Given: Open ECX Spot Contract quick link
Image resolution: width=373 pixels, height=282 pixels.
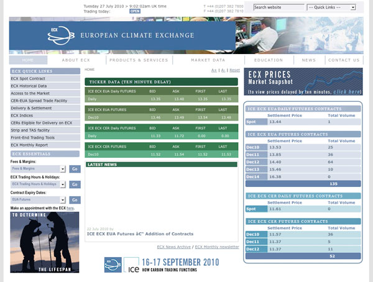Looking at the screenshot, I should [x=45, y=79].
